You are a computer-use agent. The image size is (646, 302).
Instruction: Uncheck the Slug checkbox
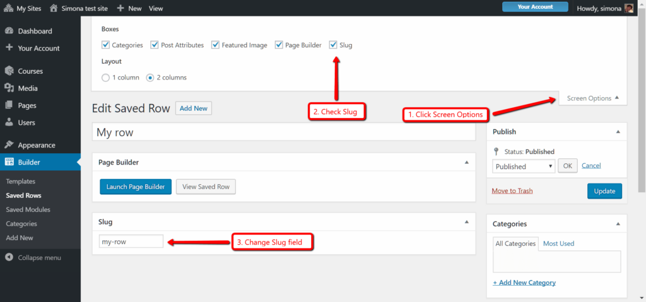pos(333,45)
